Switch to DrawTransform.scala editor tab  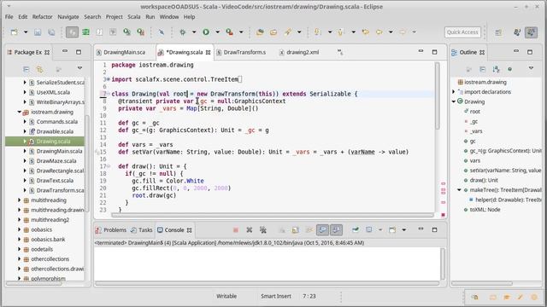244,52
